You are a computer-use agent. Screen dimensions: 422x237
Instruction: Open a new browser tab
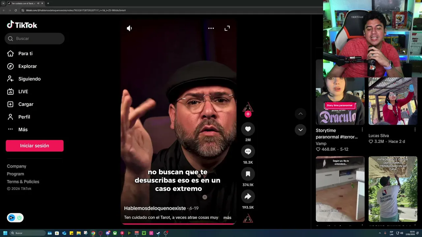tap(48, 3)
